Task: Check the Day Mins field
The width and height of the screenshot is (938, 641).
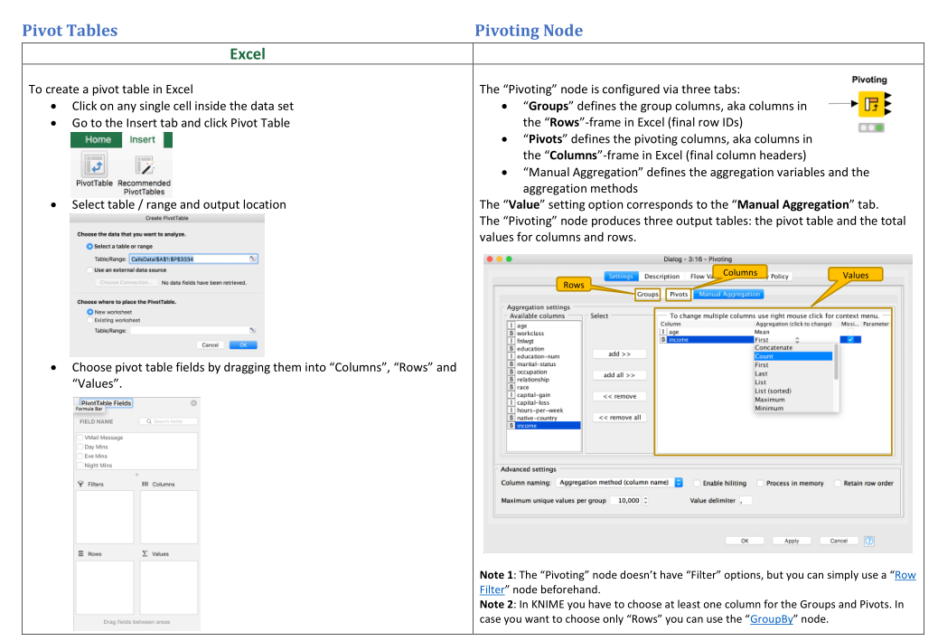Action: point(80,447)
